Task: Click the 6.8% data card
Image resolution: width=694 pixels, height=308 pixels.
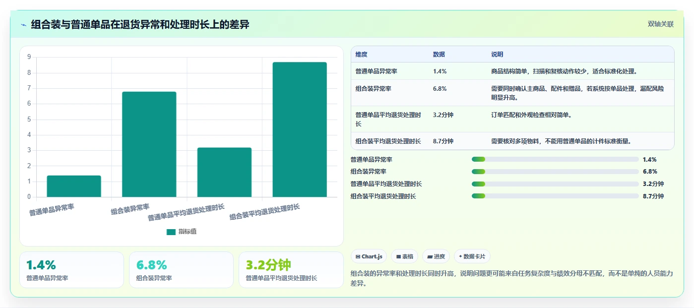Action: [x=181, y=270]
